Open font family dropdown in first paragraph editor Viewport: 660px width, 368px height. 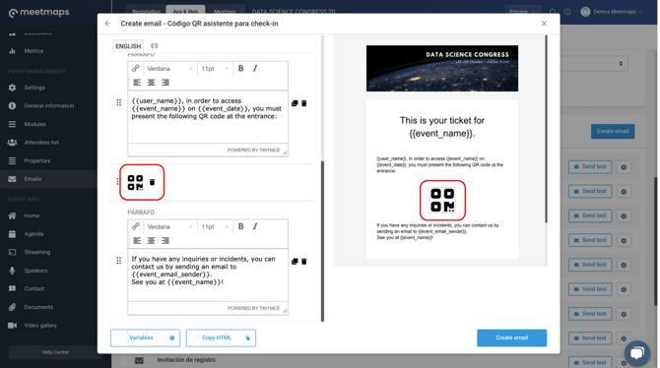coord(169,69)
